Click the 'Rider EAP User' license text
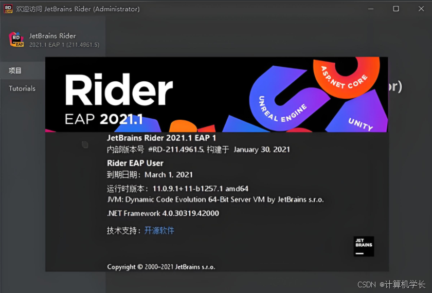This screenshot has height=293, width=432. click(135, 163)
